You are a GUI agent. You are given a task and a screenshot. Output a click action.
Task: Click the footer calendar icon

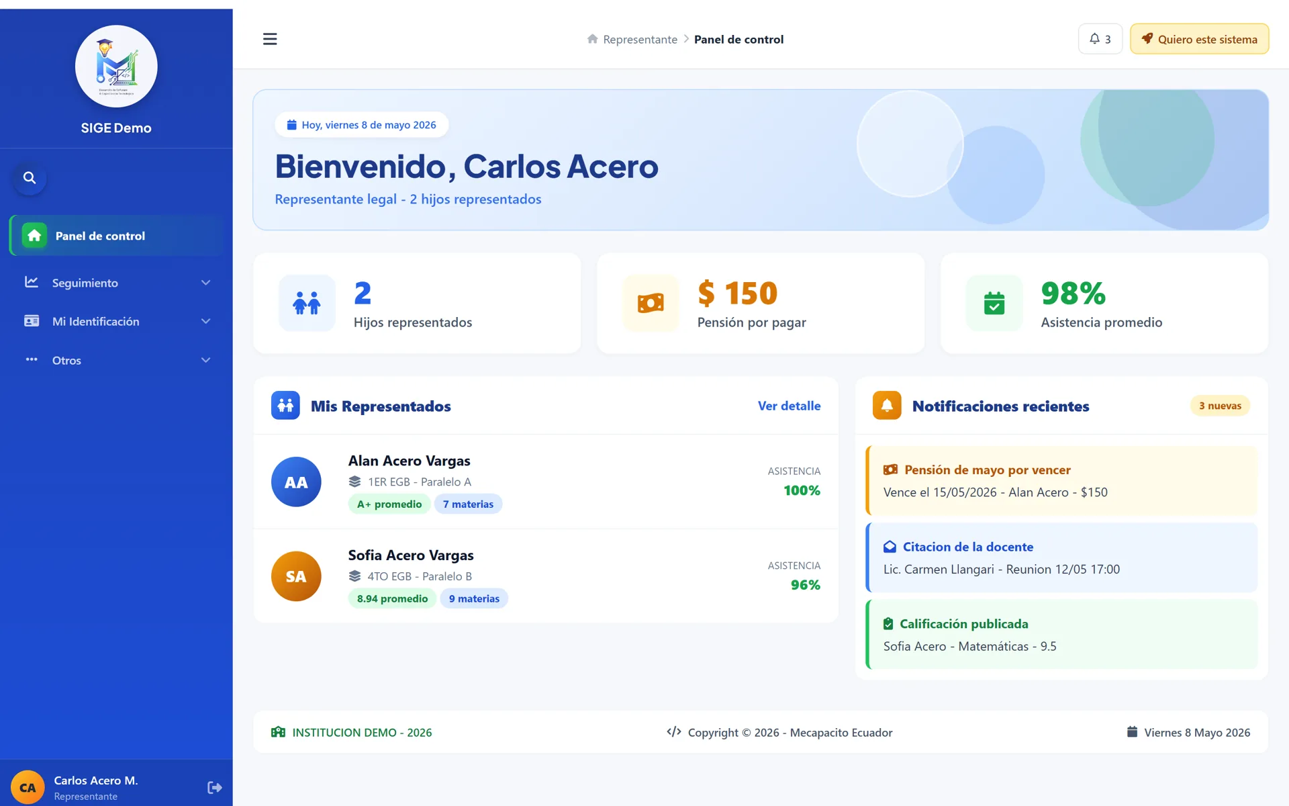point(1132,732)
